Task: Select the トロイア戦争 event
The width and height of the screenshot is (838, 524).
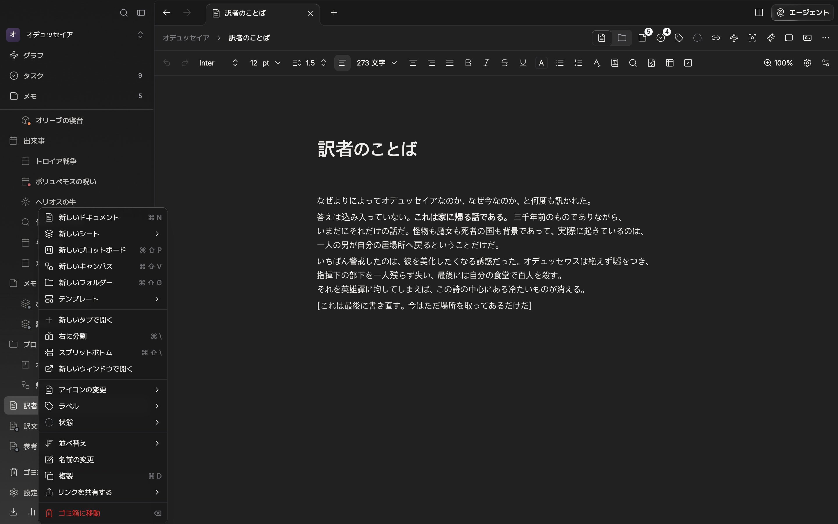Action: tap(77, 161)
